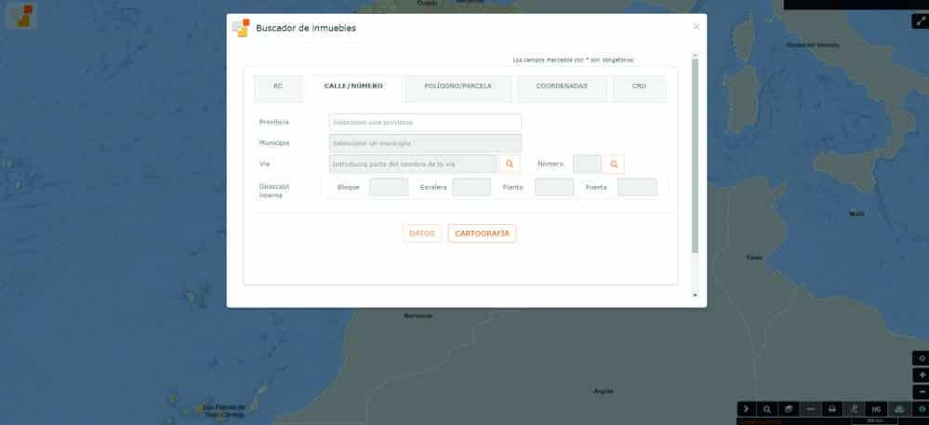Expand the bottom toolbar with arrow icon
The width and height of the screenshot is (929, 425).
pos(747,408)
